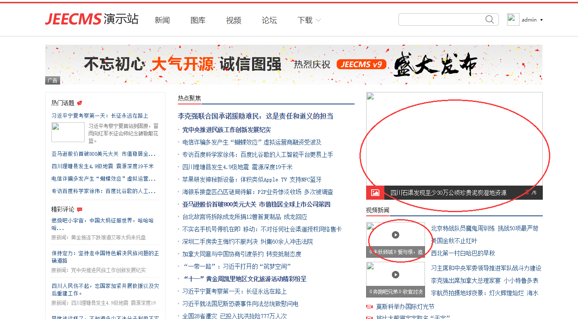Screen dimensions: 578x319
Task: Open source article 黄金接连下跌难道又等大妈来托盘
Action: coord(109,237)
